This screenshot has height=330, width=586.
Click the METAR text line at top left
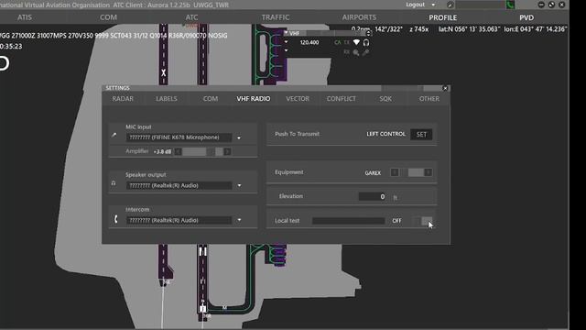tap(114, 36)
